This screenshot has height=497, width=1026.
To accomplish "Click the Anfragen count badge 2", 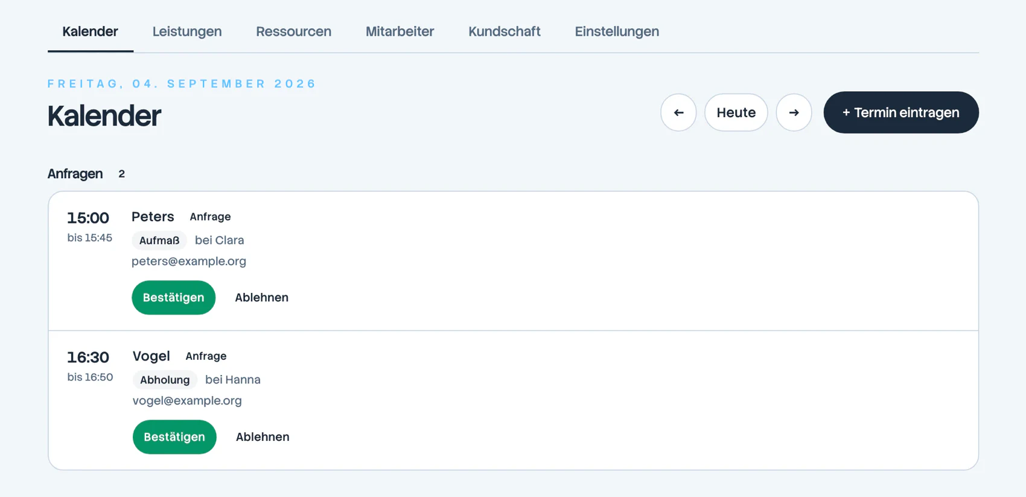I will [122, 174].
